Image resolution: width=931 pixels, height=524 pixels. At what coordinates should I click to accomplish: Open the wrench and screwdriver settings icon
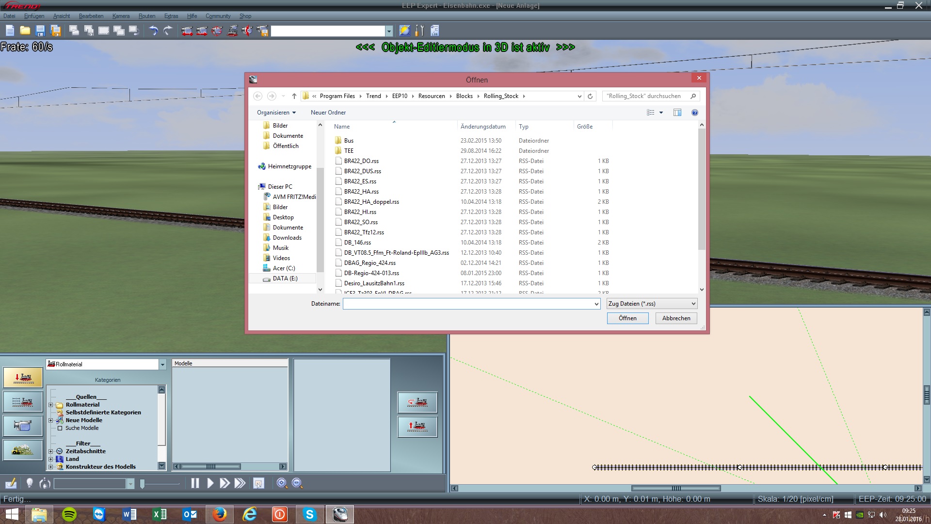click(419, 31)
